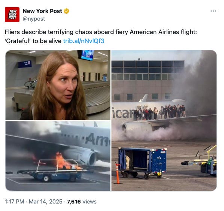Open the three-dot more options menu
This screenshot has height=211, width=224.
pyautogui.click(x=213, y=11)
